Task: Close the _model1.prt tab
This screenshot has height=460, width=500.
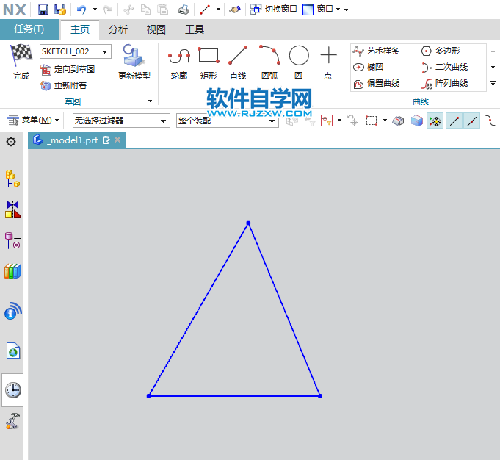Action: point(117,140)
